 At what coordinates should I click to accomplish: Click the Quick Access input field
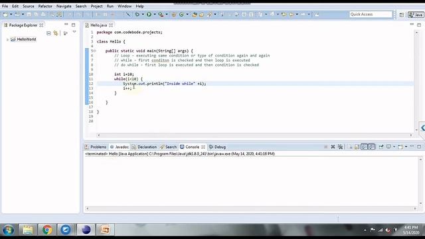pyautogui.click(x=371, y=15)
